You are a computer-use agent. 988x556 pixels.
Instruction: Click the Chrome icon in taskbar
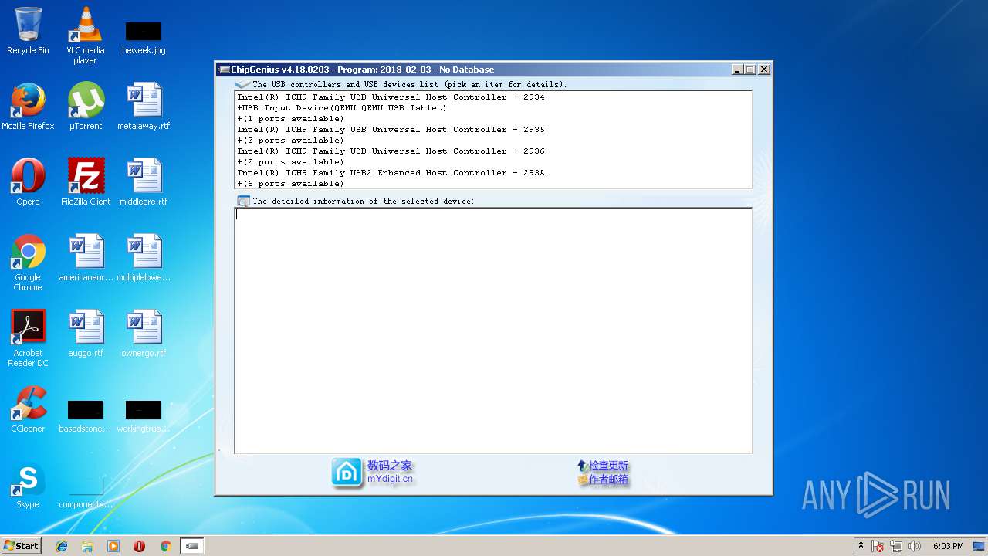(x=165, y=546)
